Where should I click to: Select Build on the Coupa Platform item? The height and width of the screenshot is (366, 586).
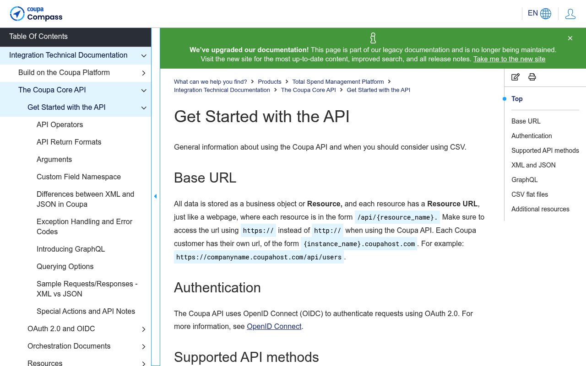(64, 72)
